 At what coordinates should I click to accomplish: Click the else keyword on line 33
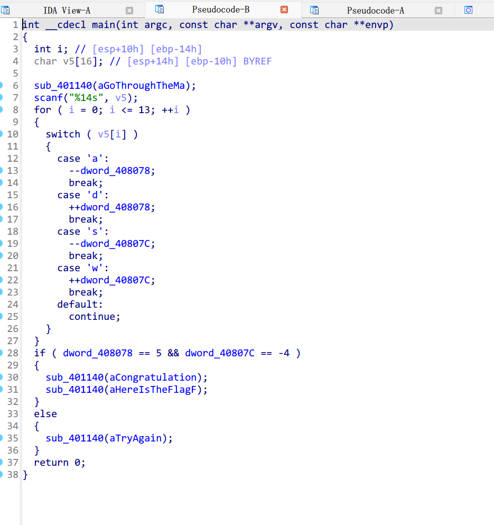point(45,414)
